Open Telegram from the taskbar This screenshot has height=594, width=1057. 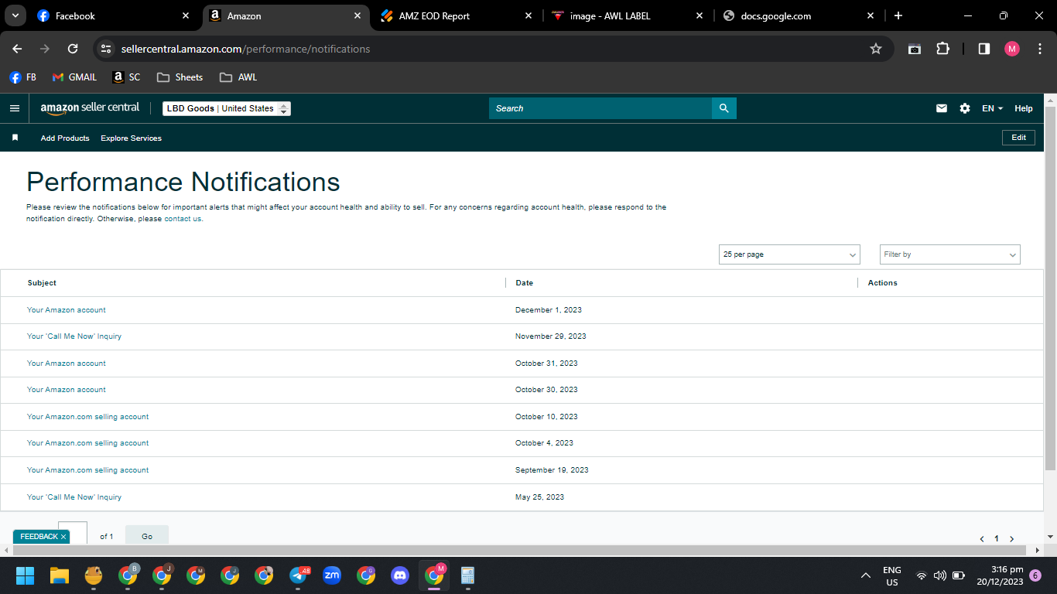299,575
